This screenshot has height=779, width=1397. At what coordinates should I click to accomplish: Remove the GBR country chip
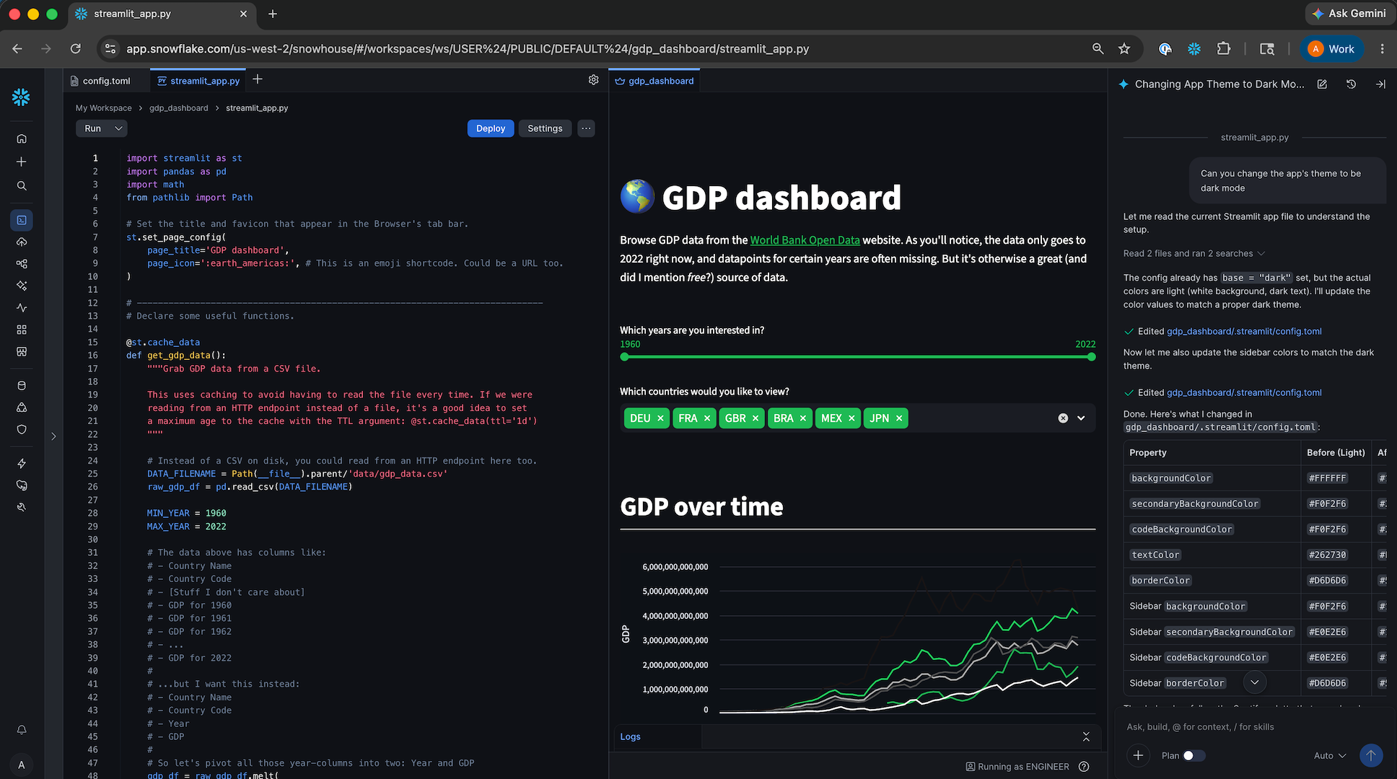756,418
